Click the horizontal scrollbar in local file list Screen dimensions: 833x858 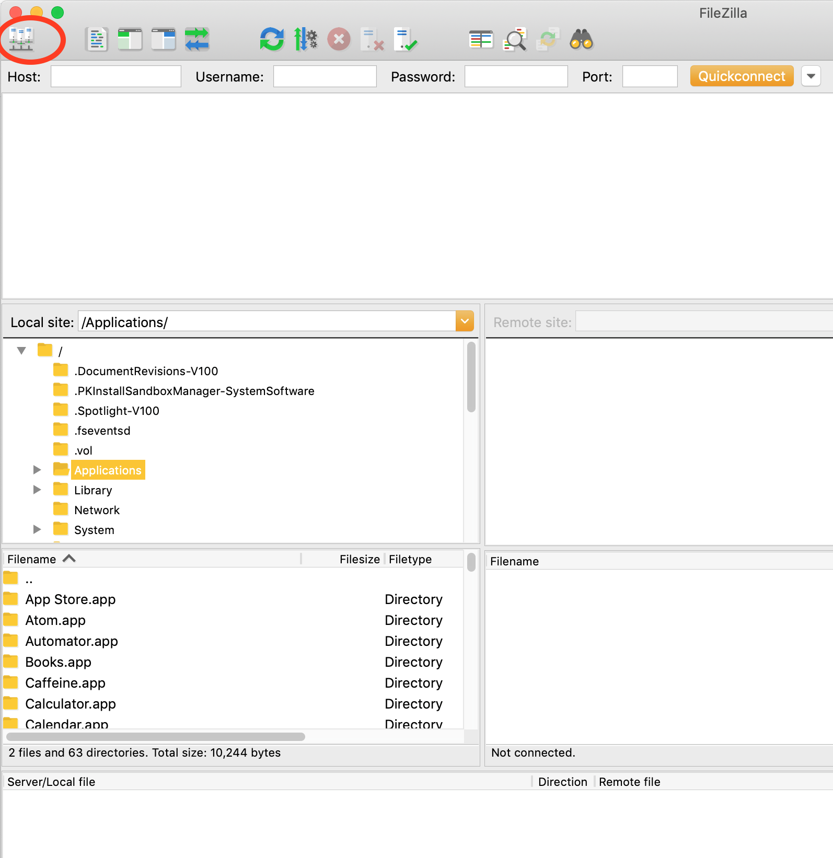[x=156, y=736]
